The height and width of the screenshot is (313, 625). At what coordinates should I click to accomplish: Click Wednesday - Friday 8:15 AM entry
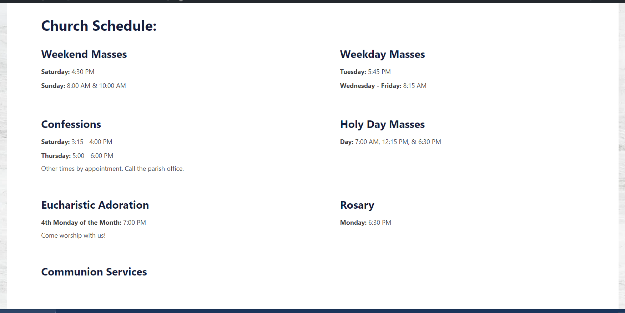383,86
